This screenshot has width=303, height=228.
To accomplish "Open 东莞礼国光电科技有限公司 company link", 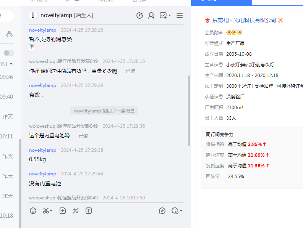I will pos(244,20).
